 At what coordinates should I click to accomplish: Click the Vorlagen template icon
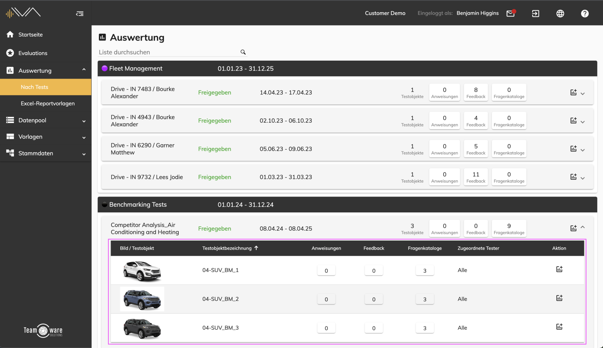click(10, 137)
